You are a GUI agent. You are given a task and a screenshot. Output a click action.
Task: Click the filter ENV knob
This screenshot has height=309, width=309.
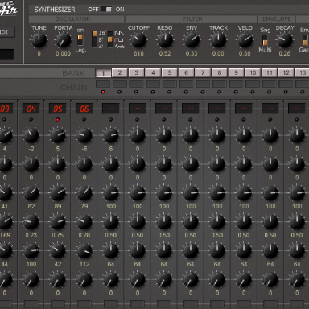coord(192,40)
